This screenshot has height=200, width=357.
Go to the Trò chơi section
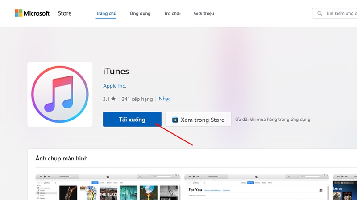(x=172, y=13)
